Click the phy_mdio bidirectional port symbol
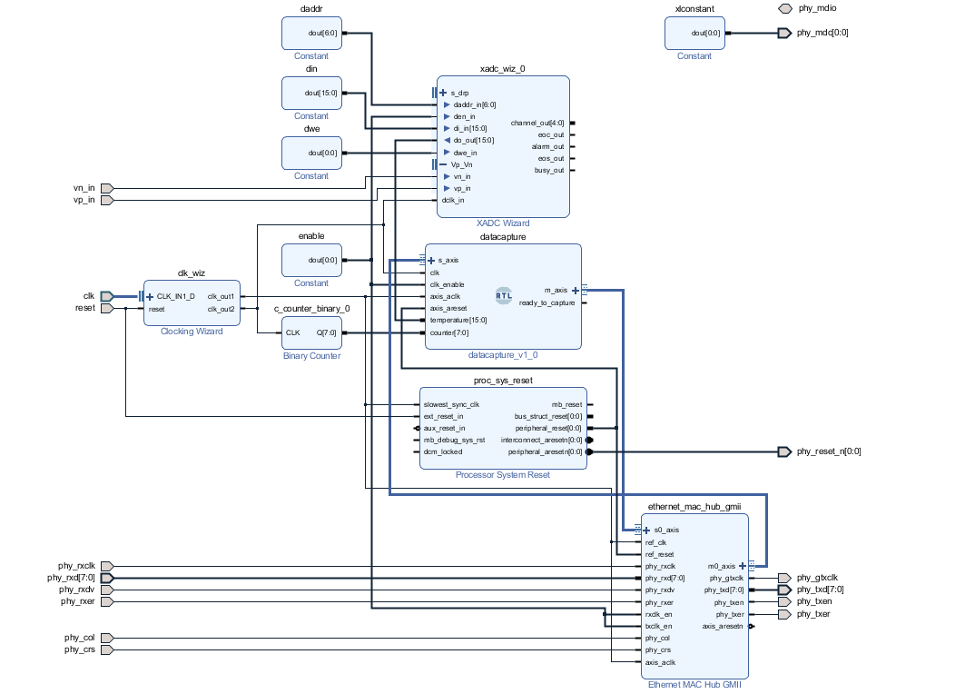Viewport: 965px width, 694px height. click(x=784, y=8)
